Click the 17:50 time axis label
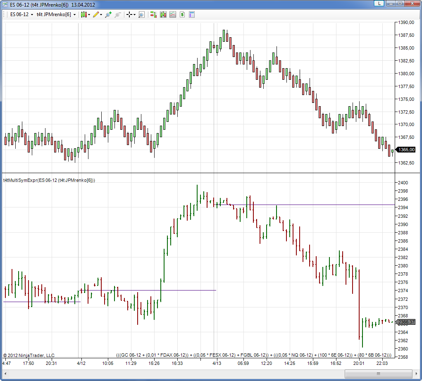This screenshot has height=381, width=422. coord(28,363)
